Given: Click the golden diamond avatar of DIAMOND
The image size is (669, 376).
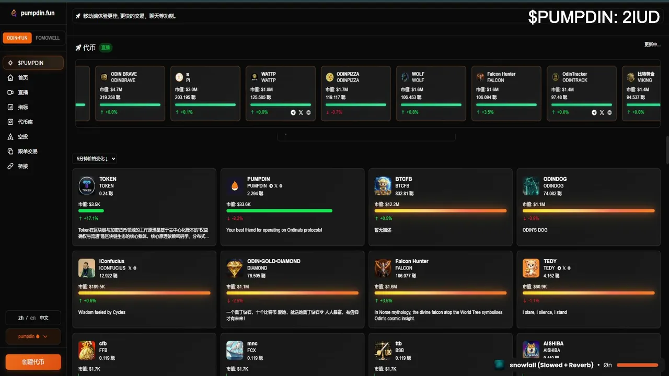Looking at the screenshot, I should pyautogui.click(x=235, y=268).
